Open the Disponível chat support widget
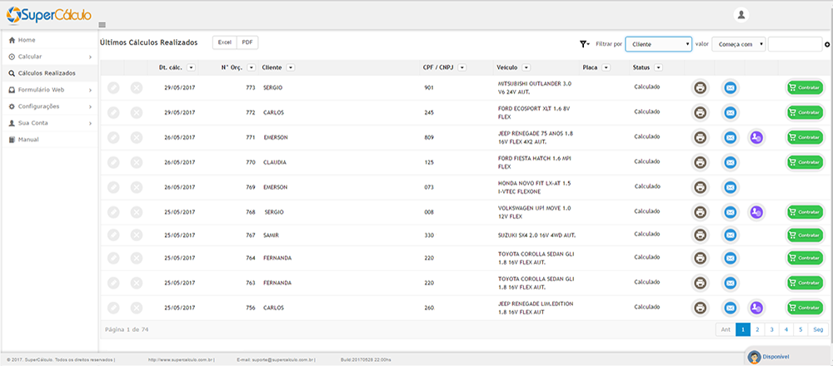The image size is (833, 366). pos(776,357)
